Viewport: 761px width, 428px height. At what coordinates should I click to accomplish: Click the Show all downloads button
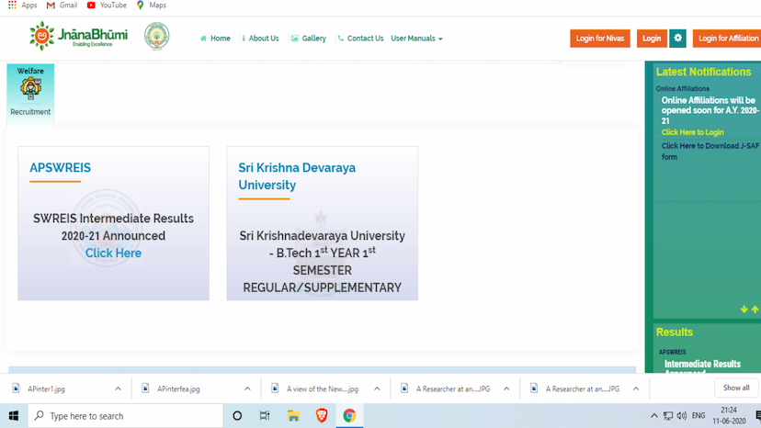(x=736, y=388)
